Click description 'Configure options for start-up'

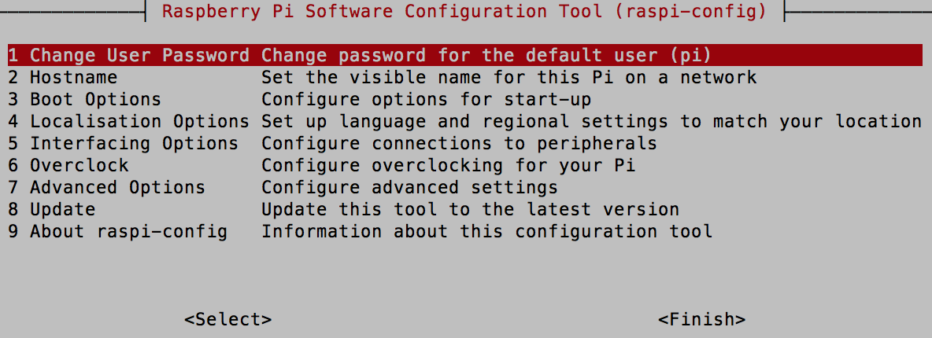click(x=426, y=99)
